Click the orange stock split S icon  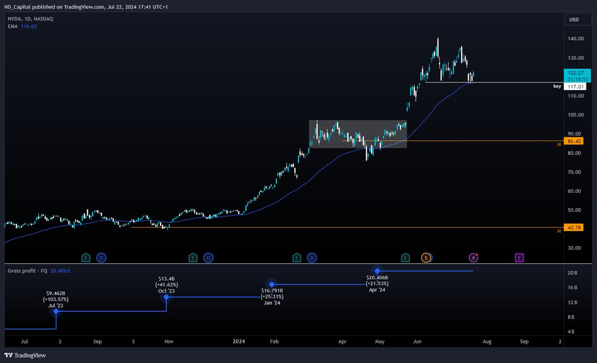coord(426,258)
